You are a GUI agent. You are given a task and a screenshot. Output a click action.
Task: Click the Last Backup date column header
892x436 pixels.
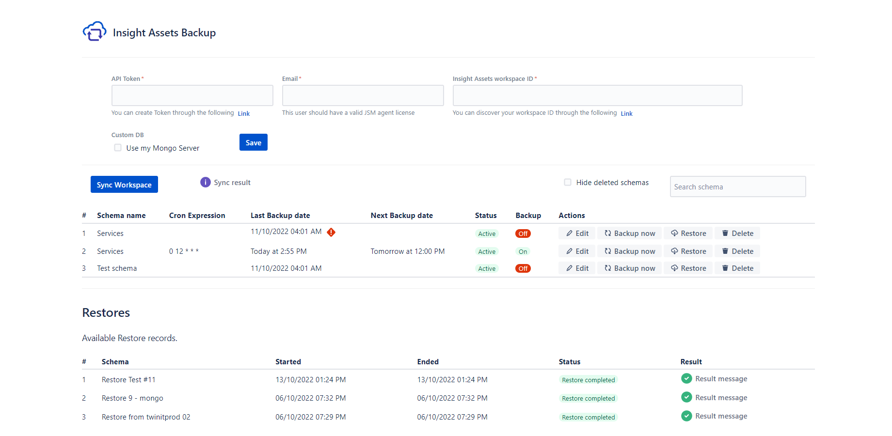[280, 216]
